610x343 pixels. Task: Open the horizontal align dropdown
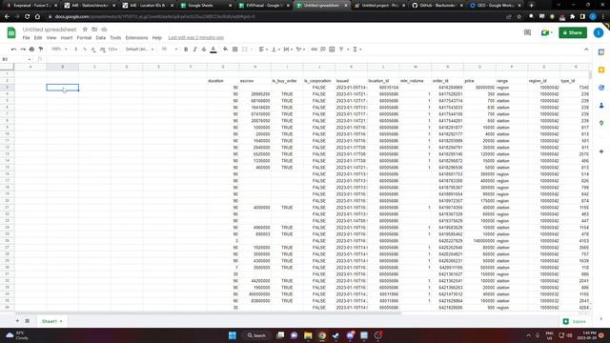pos(263,50)
